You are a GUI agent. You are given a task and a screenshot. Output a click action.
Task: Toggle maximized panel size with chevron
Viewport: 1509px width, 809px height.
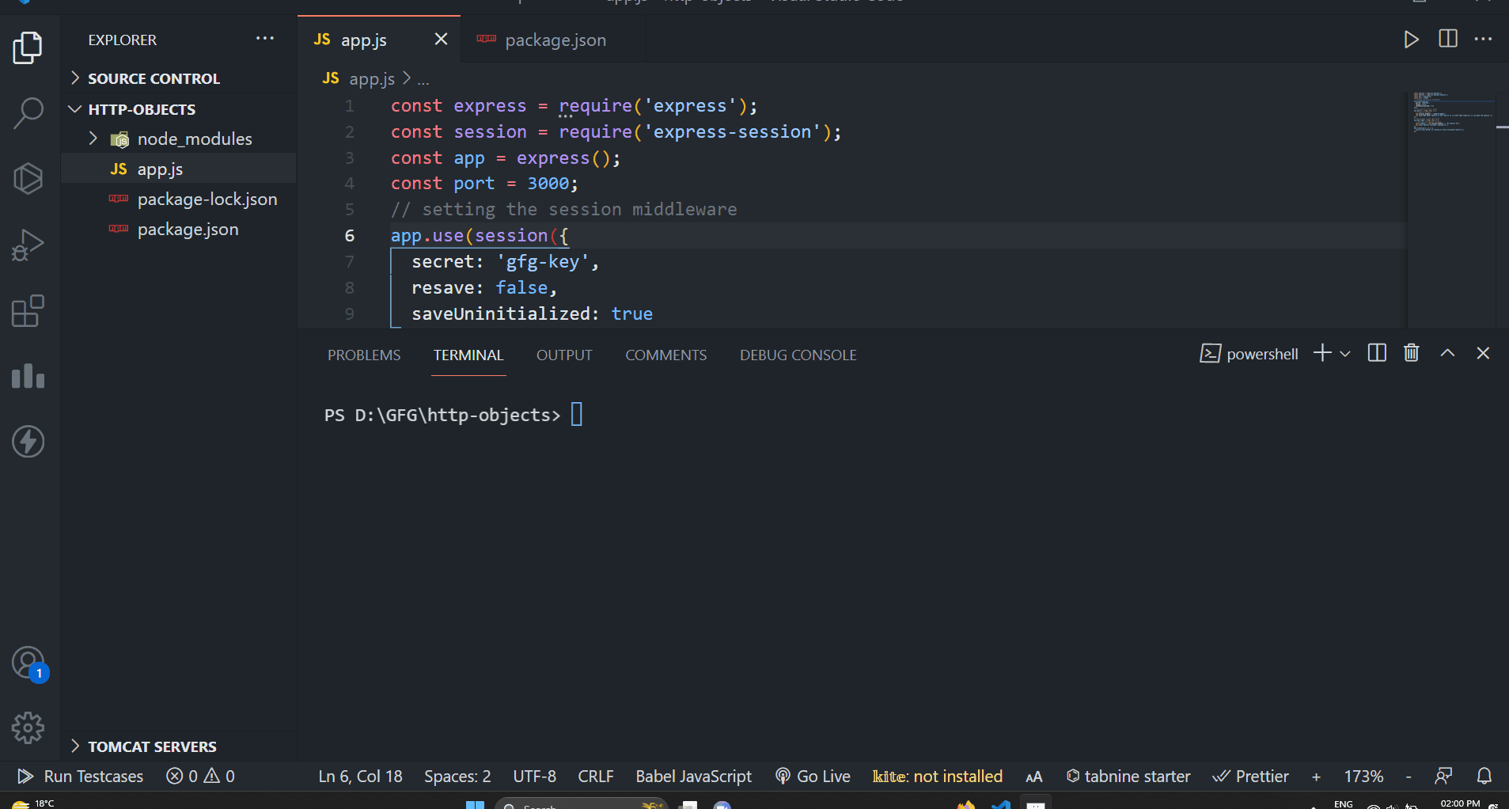click(1447, 353)
